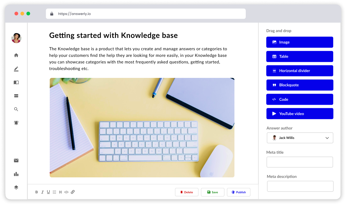Image resolution: width=346 pixels, height=205 pixels.
Task: Select the Horizontal divider block
Action: point(300,71)
